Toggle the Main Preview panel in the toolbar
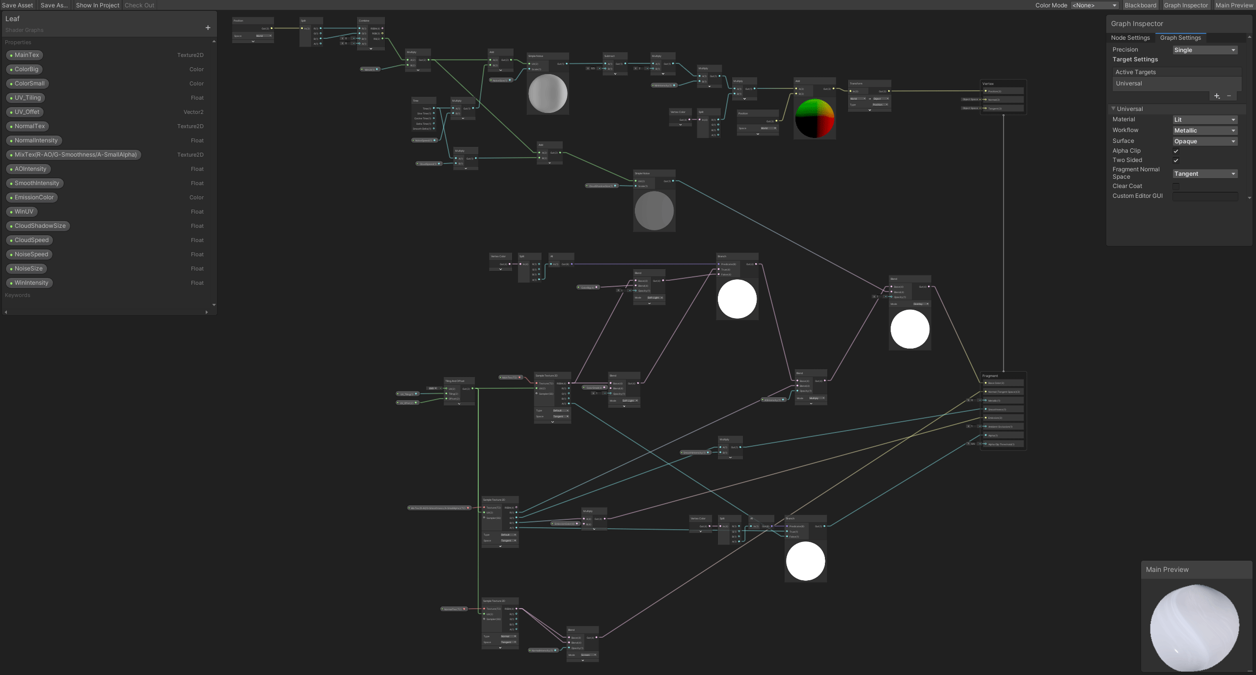Screen dimensions: 1256x675 pos(1234,5)
